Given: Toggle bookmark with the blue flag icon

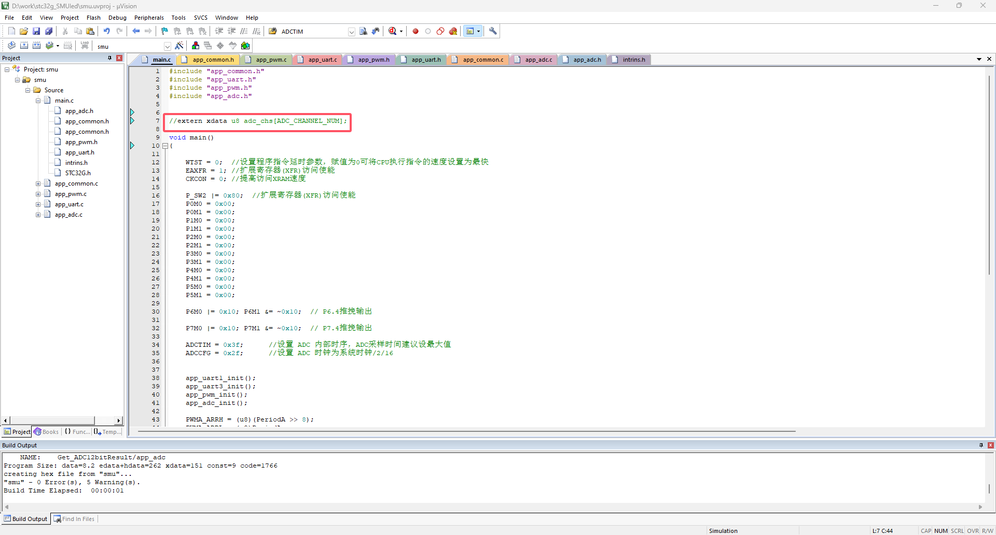Looking at the screenshot, I should click(164, 31).
